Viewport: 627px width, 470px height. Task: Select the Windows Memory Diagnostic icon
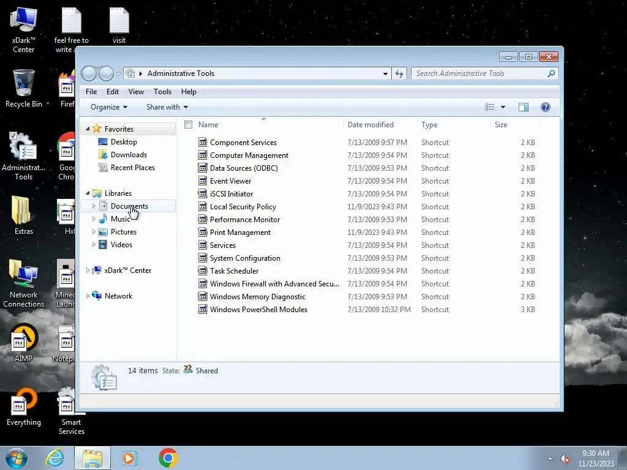point(203,297)
